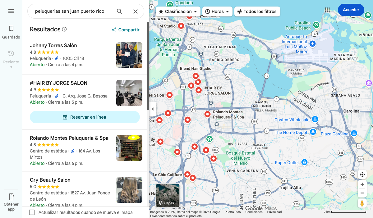The image size is (373, 218).
Task: Click Obtener app phone icon
Action: coord(11,197)
